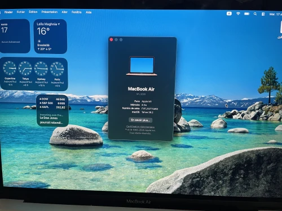Click the battery status icon
Image resolution: width=282 pixels, height=211 pixels.
coord(246,14)
